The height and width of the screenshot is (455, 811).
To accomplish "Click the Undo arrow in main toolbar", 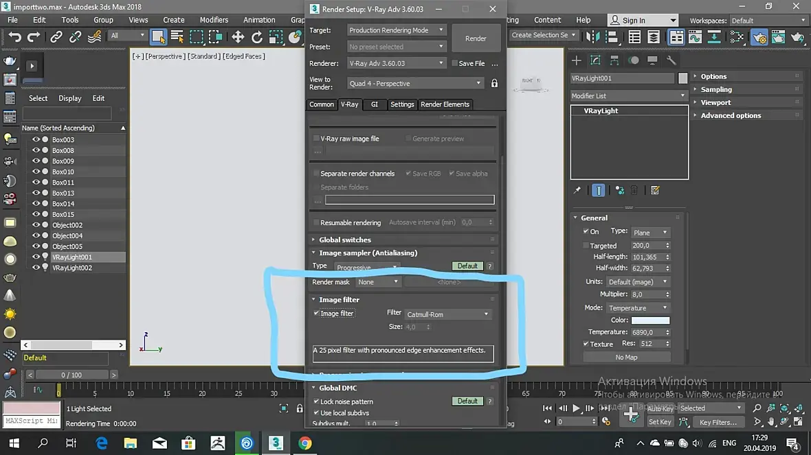I will tap(14, 36).
